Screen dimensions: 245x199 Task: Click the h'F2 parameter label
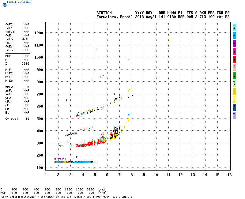[9, 73]
